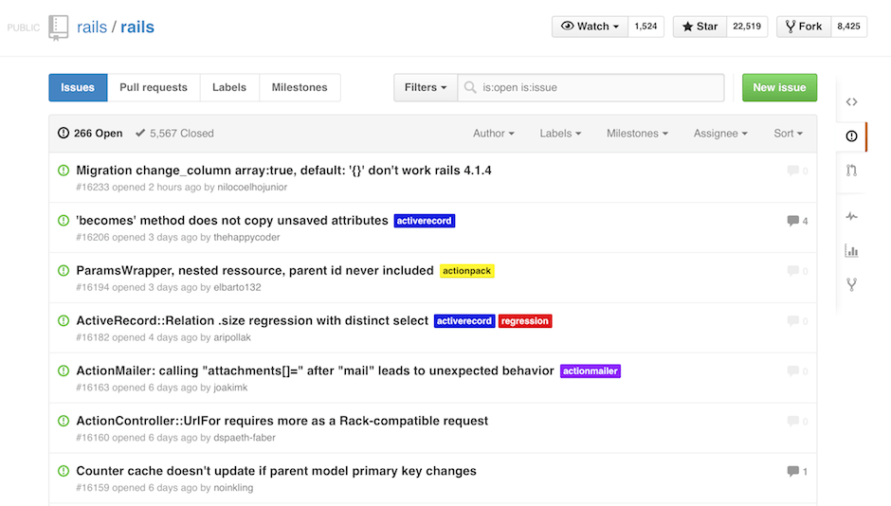The image size is (891, 506).
Task: Go to the Milestones tab
Action: (x=300, y=87)
